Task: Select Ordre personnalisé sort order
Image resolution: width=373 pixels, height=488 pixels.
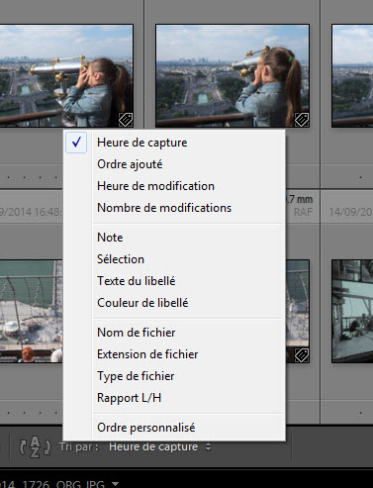Action: (x=174, y=428)
